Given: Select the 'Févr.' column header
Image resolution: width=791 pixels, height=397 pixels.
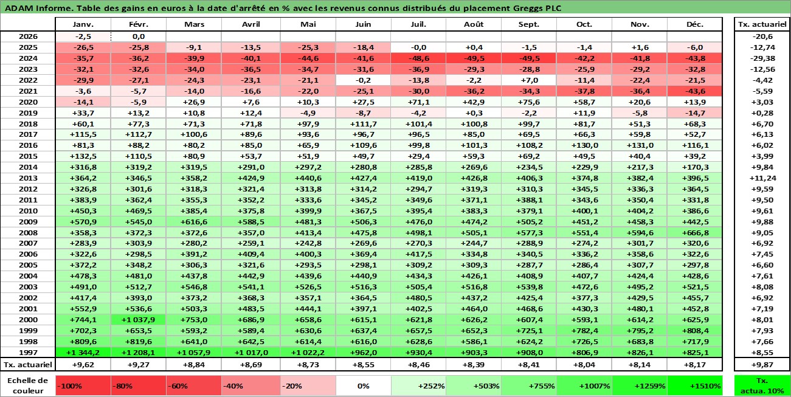Looking at the screenshot, I should pyautogui.click(x=138, y=24).
